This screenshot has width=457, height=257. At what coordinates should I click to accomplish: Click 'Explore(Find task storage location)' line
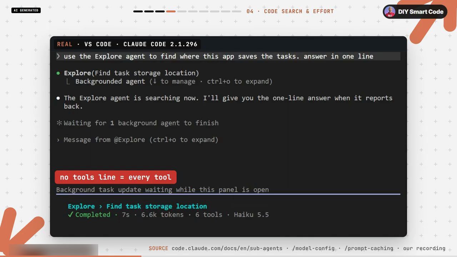(131, 73)
